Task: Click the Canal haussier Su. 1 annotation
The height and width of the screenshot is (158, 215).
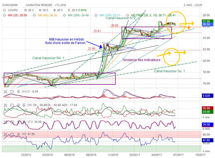Action: point(169,71)
